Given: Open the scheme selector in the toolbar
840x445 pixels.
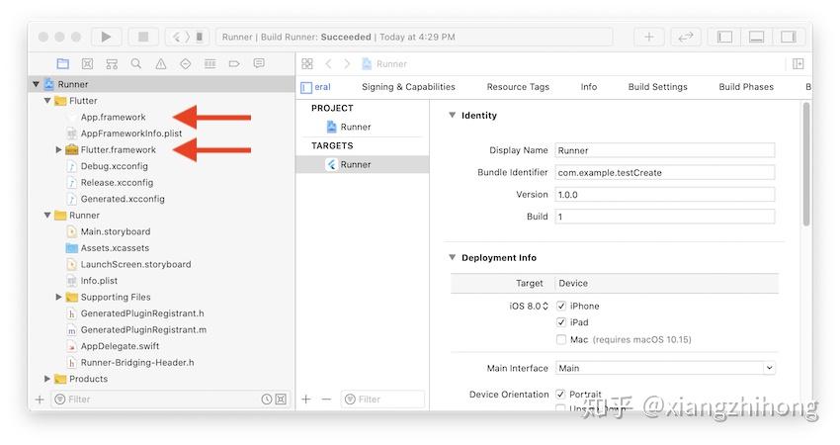Looking at the screenshot, I should tap(187, 37).
